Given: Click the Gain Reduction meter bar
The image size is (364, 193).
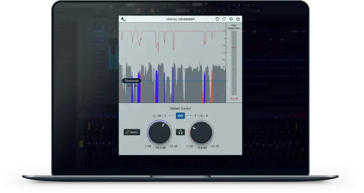Looking at the screenshot, I should click(x=234, y=63).
